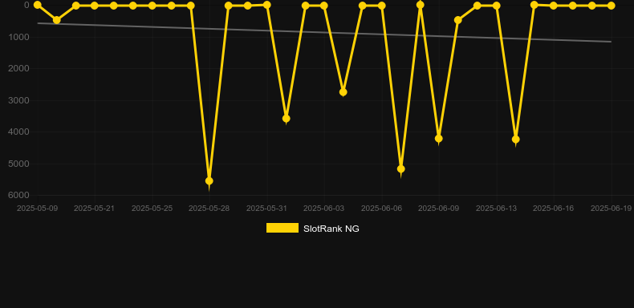
Task: Select the data point on 2025-06-03
Action: click(324, 6)
